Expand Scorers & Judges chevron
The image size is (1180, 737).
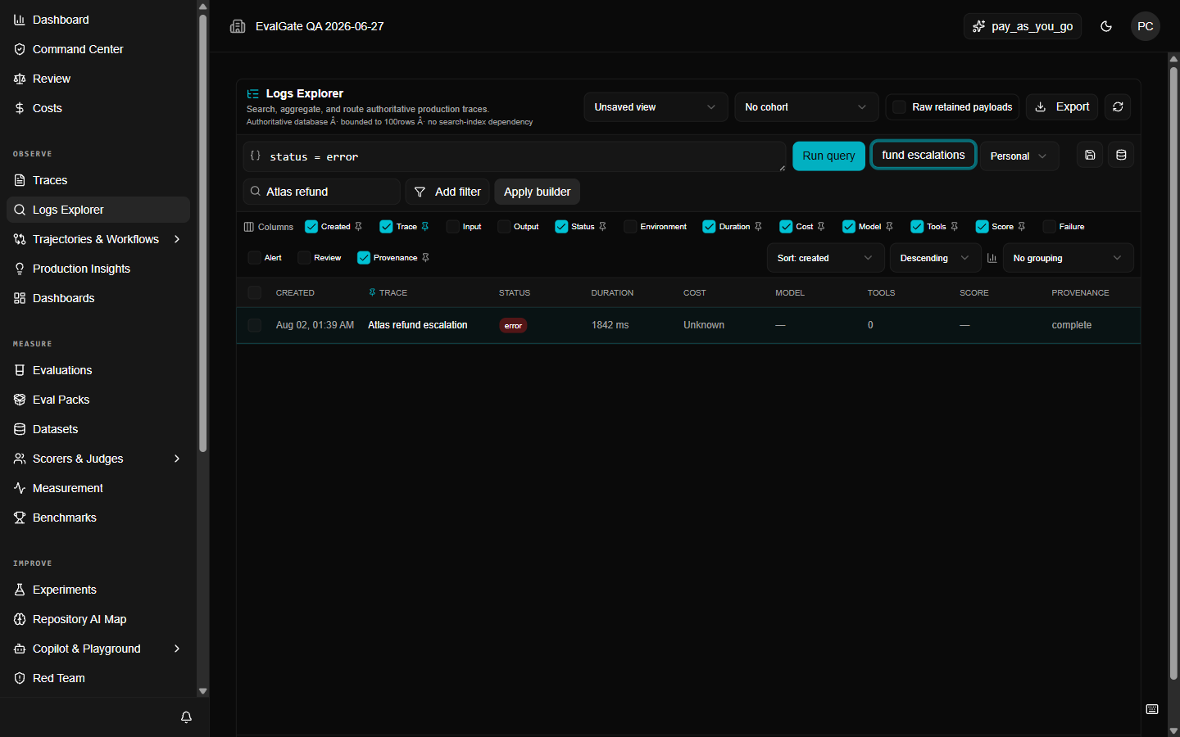pyautogui.click(x=177, y=459)
